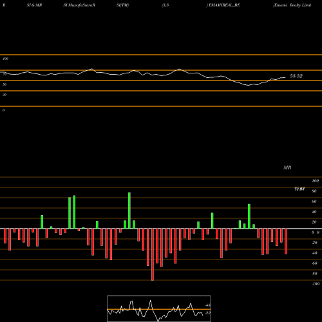Click the 0 label on RSI left axis
322x322 pixels.
pyautogui.click(x=3, y=110)
